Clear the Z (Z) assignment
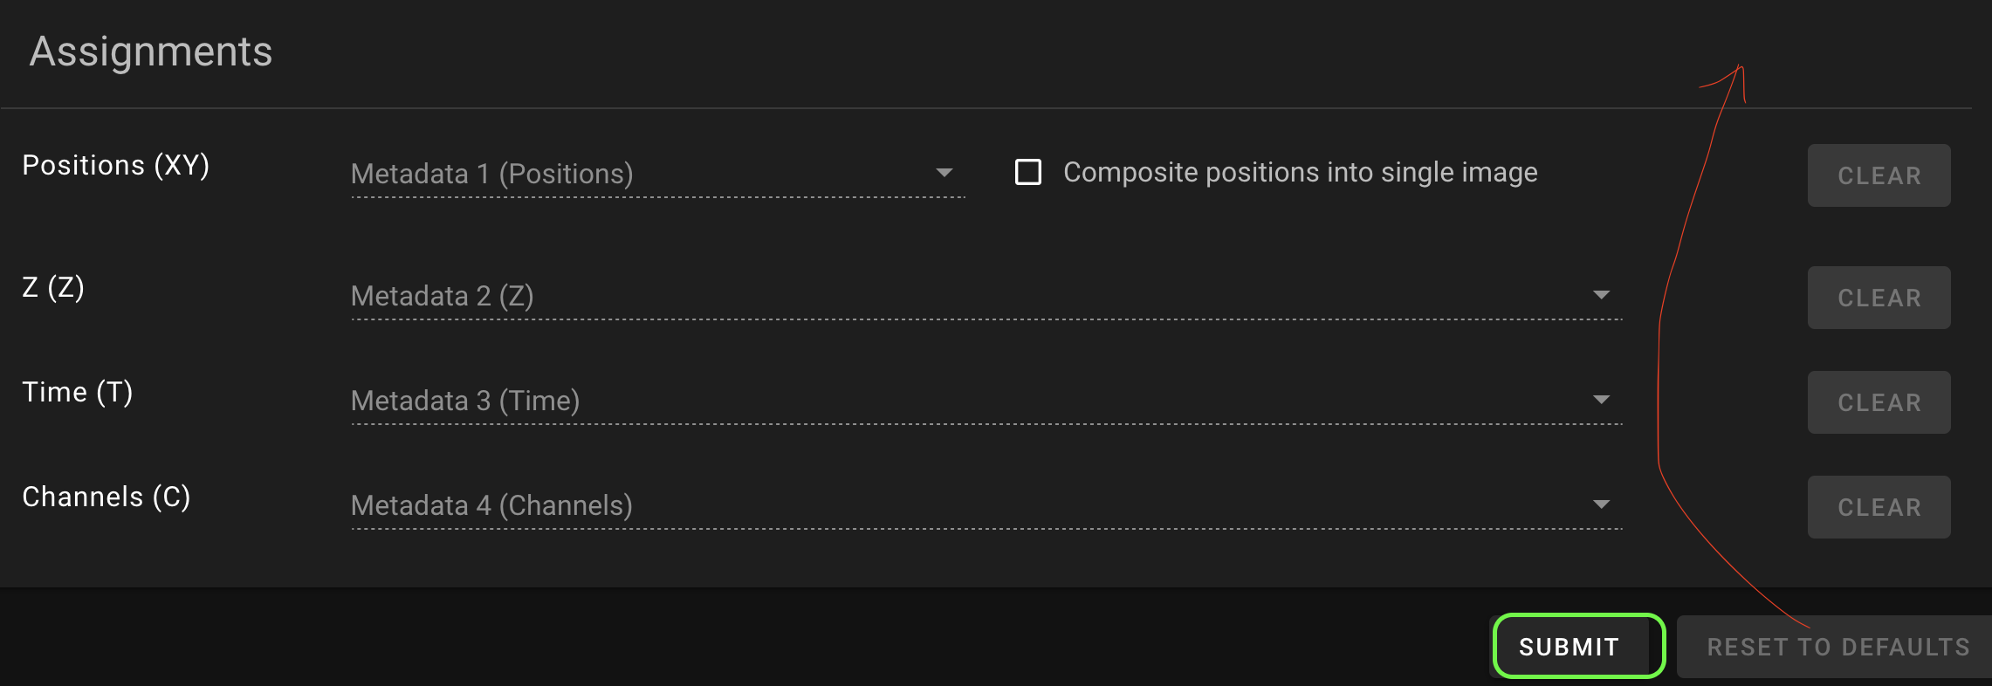 [1879, 297]
